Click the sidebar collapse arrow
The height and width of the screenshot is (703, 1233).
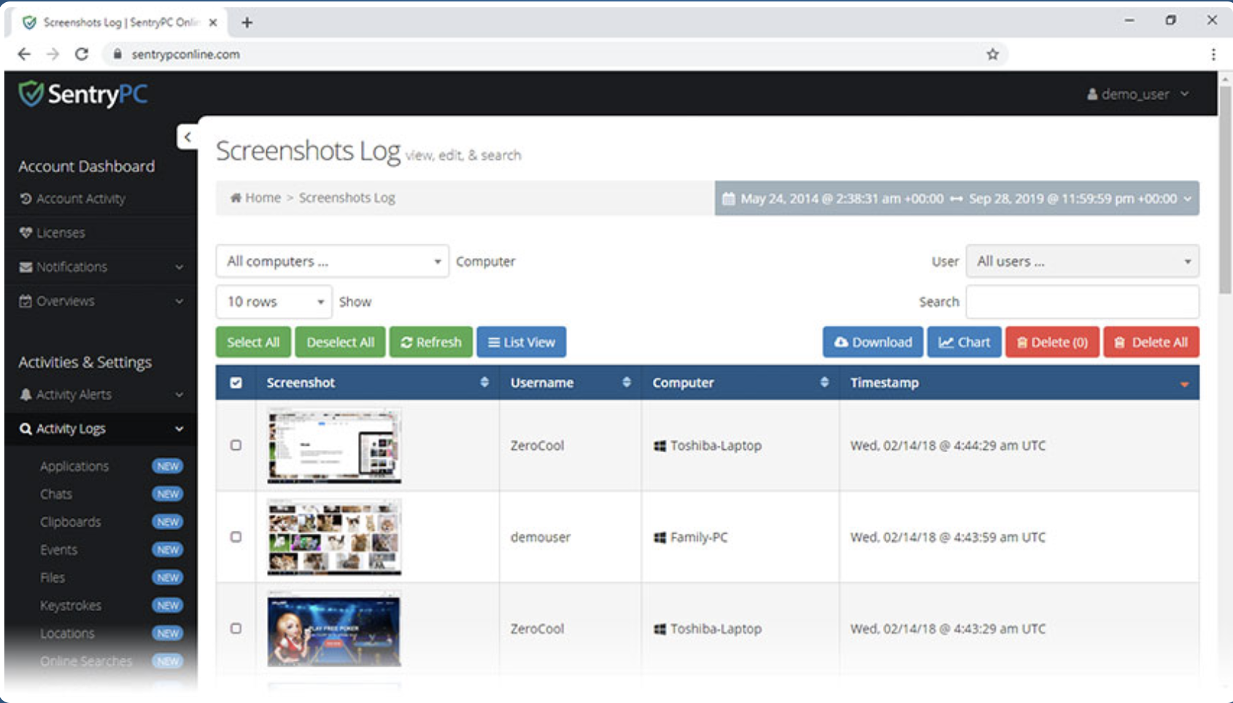coord(188,137)
